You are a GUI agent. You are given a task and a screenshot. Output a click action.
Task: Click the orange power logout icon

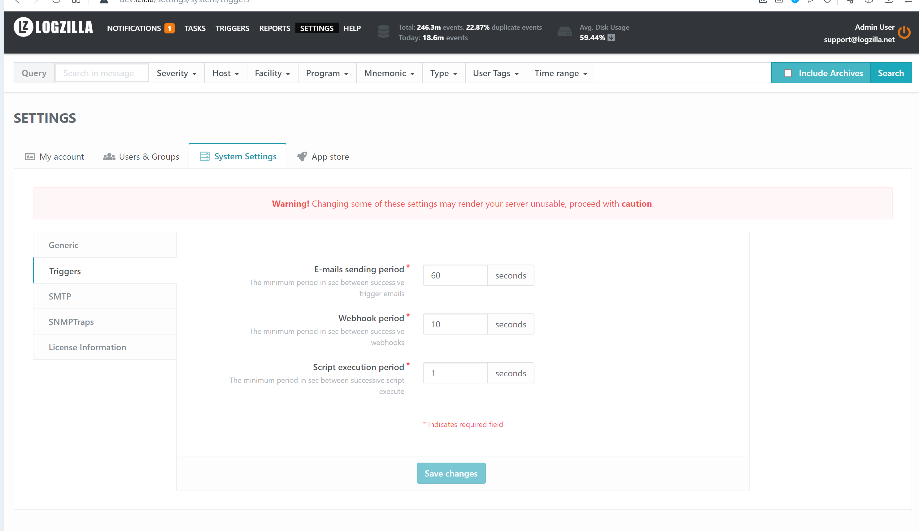pos(904,33)
